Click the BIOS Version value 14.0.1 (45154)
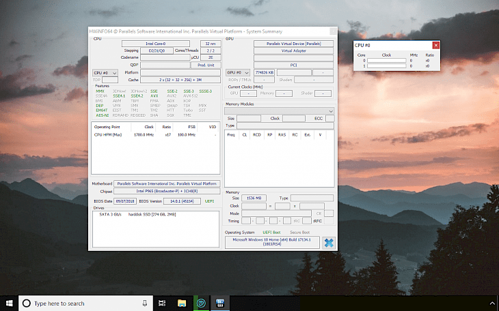Image resolution: width=499 pixels, height=311 pixels. pyautogui.click(x=182, y=201)
